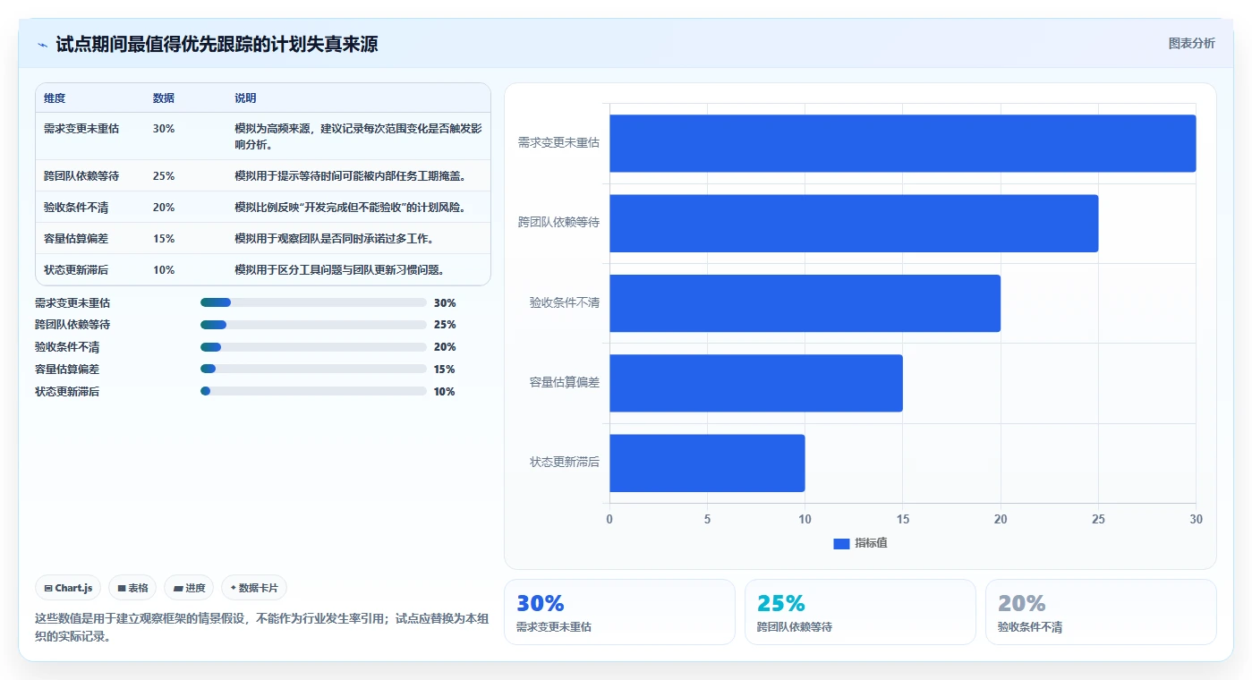1252x680 pixels.
Task: Click the 20% value in the table
Action: point(164,208)
